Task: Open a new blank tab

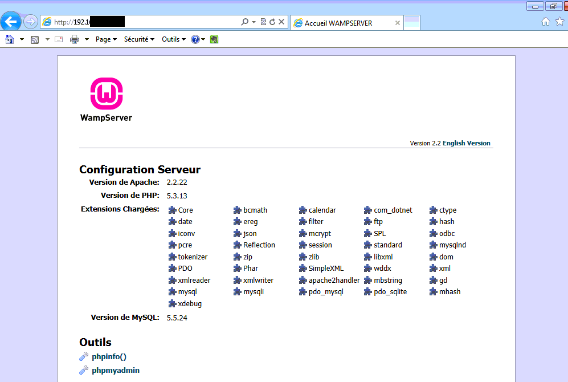Action: pos(412,23)
